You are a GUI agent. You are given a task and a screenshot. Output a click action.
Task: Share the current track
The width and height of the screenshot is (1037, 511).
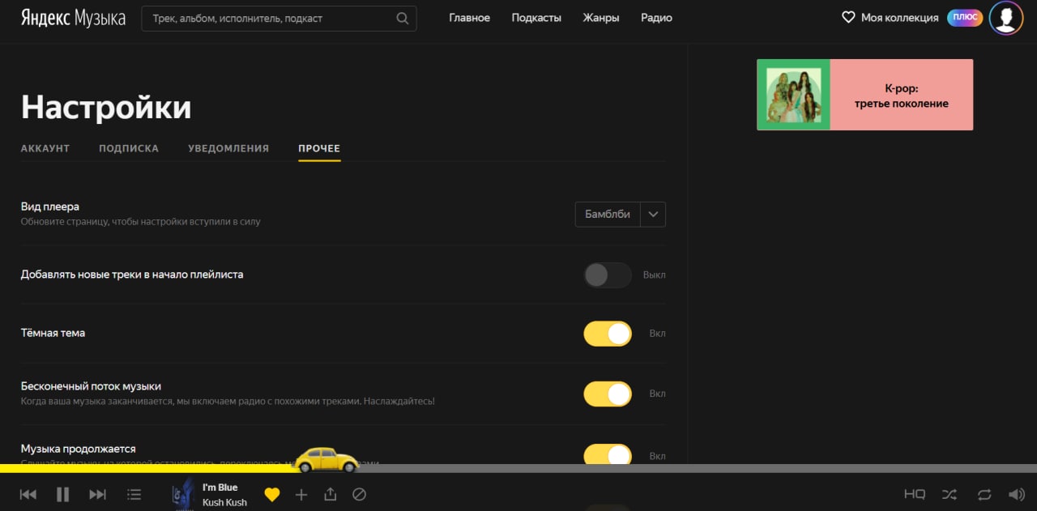pyautogui.click(x=330, y=494)
